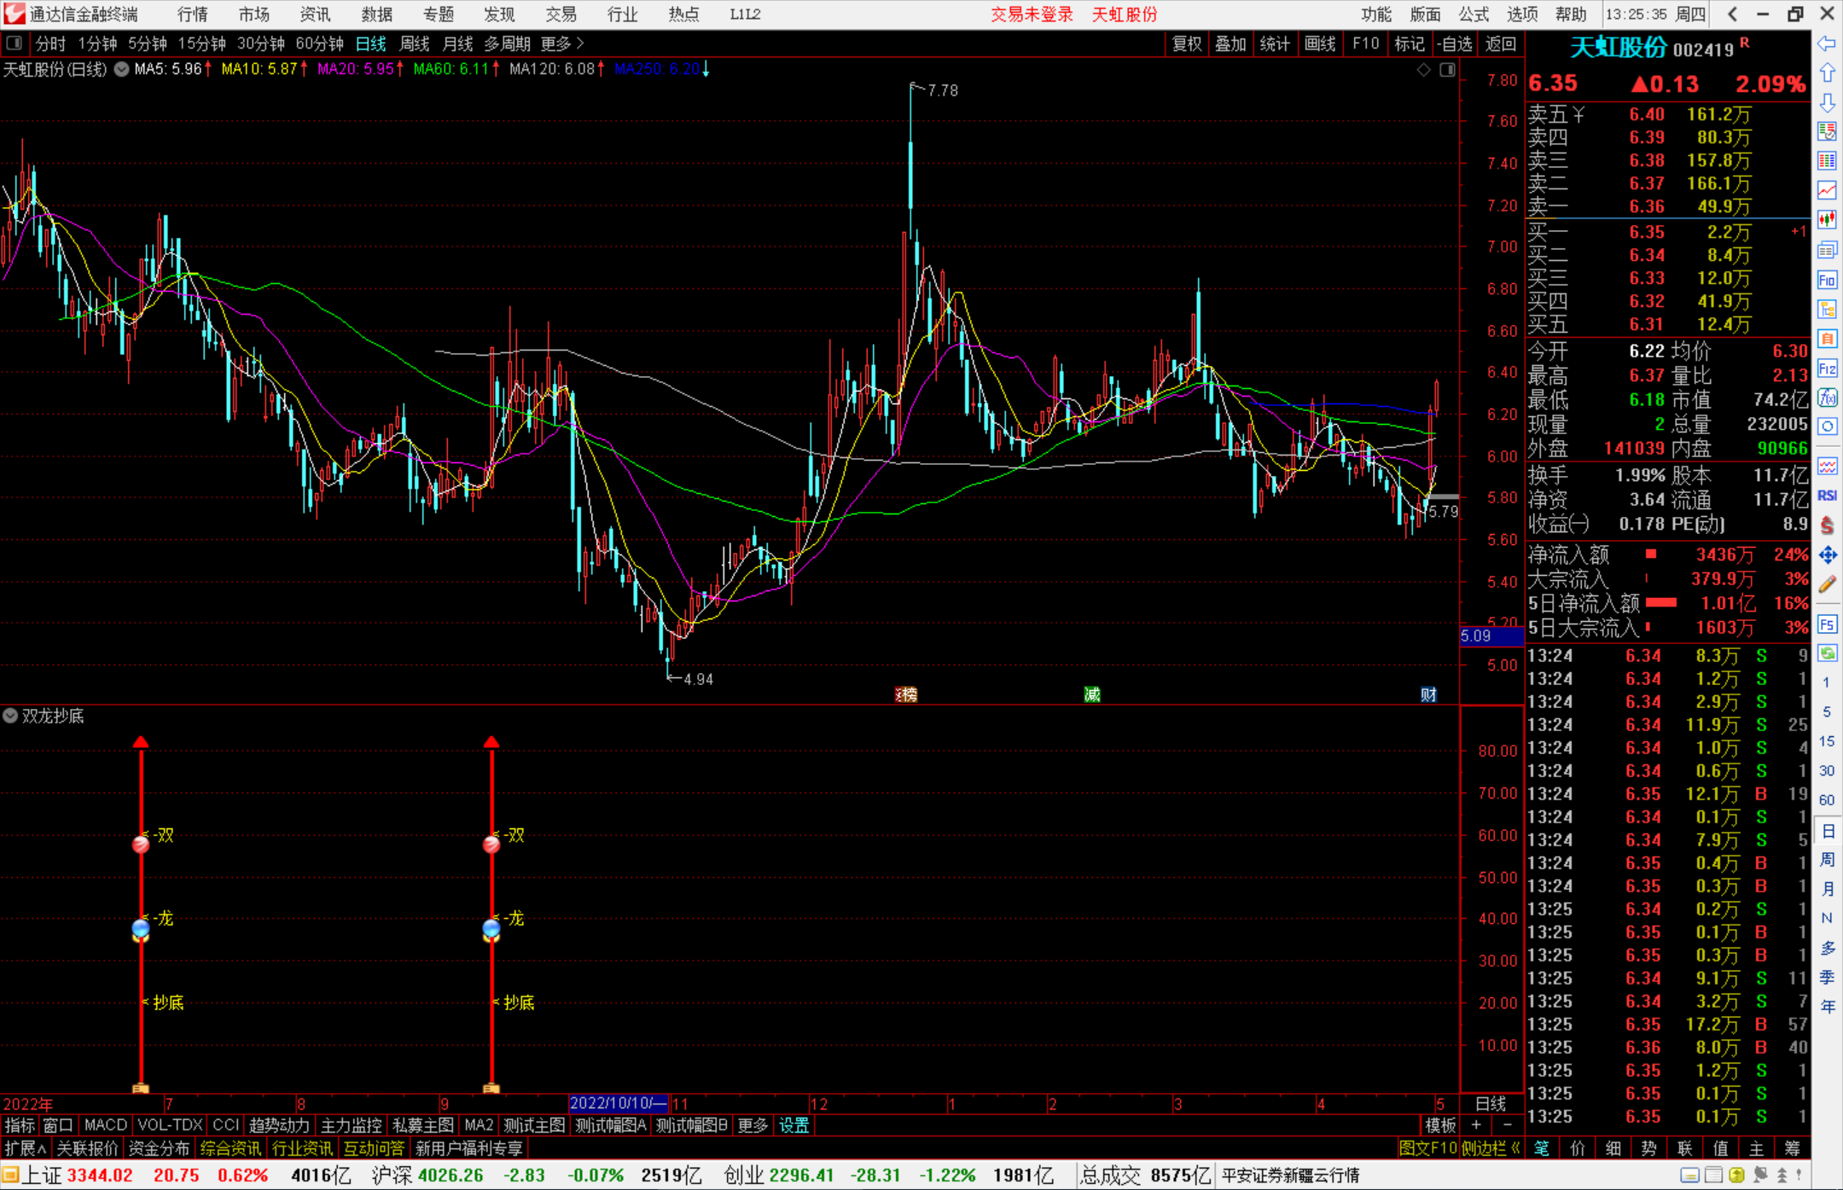Open the 图文F10 link
This screenshot has width=1843, height=1190.
click(x=1427, y=1148)
